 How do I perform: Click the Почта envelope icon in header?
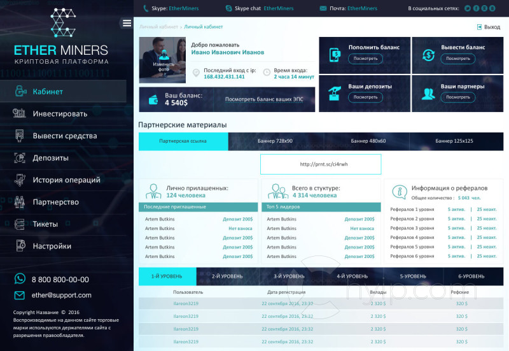tap(323, 8)
